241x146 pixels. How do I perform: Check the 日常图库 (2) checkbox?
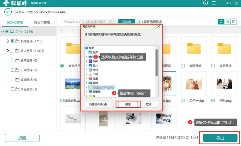click(x=12, y=70)
